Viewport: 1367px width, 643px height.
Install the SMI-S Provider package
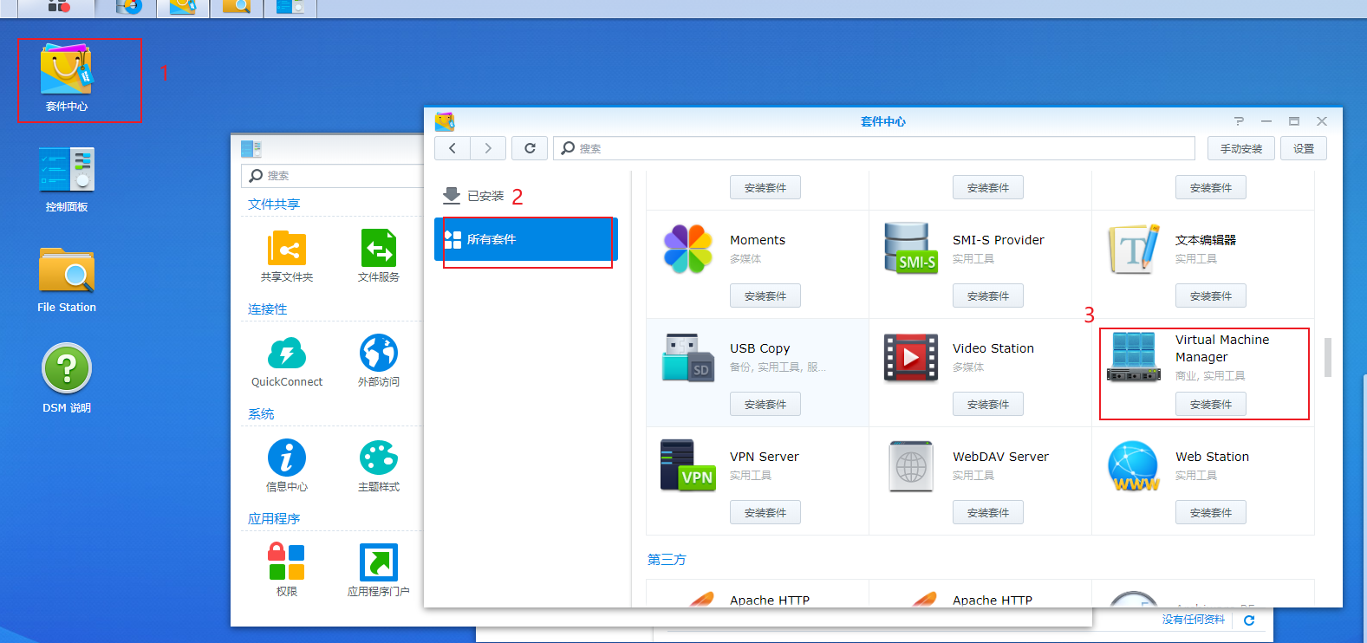(x=988, y=296)
